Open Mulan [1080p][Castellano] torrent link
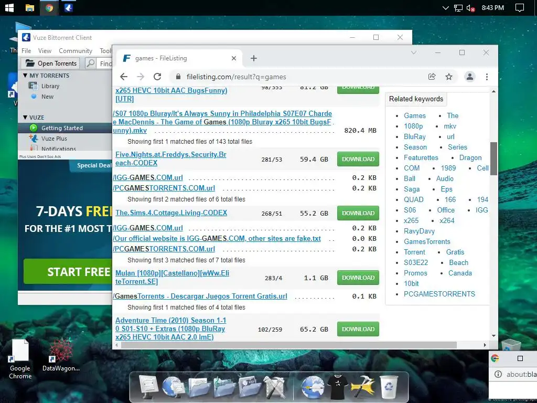The width and height of the screenshot is (537, 403). click(x=172, y=277)
